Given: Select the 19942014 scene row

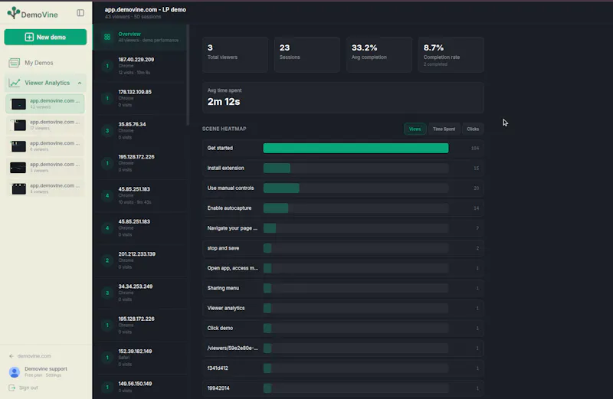Looking at the screenshot, I should coord(343,388).
